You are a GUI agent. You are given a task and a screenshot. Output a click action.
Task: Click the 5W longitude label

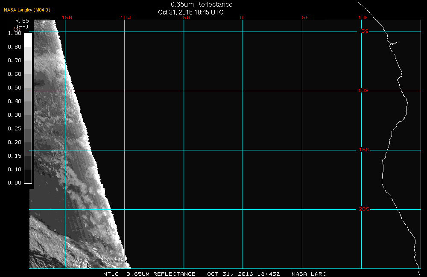186,18
